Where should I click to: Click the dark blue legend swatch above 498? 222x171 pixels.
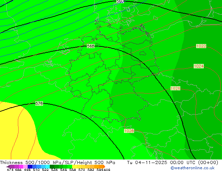30,166
